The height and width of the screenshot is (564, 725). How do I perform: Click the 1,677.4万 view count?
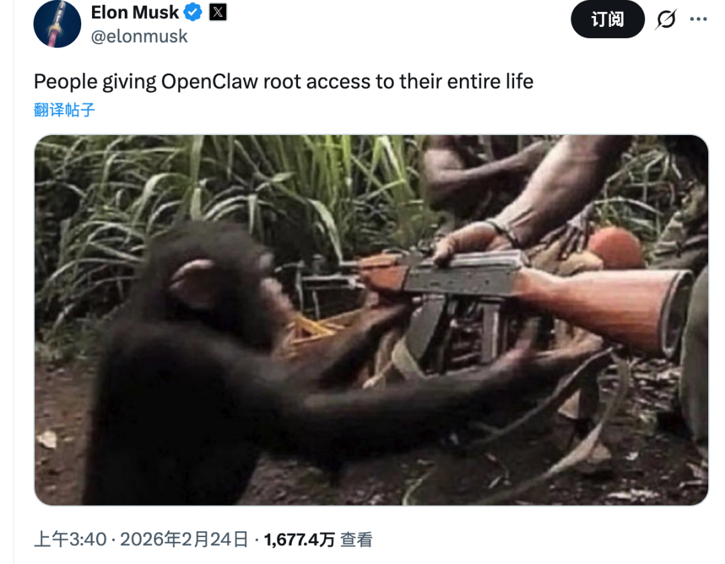[299, 540]
